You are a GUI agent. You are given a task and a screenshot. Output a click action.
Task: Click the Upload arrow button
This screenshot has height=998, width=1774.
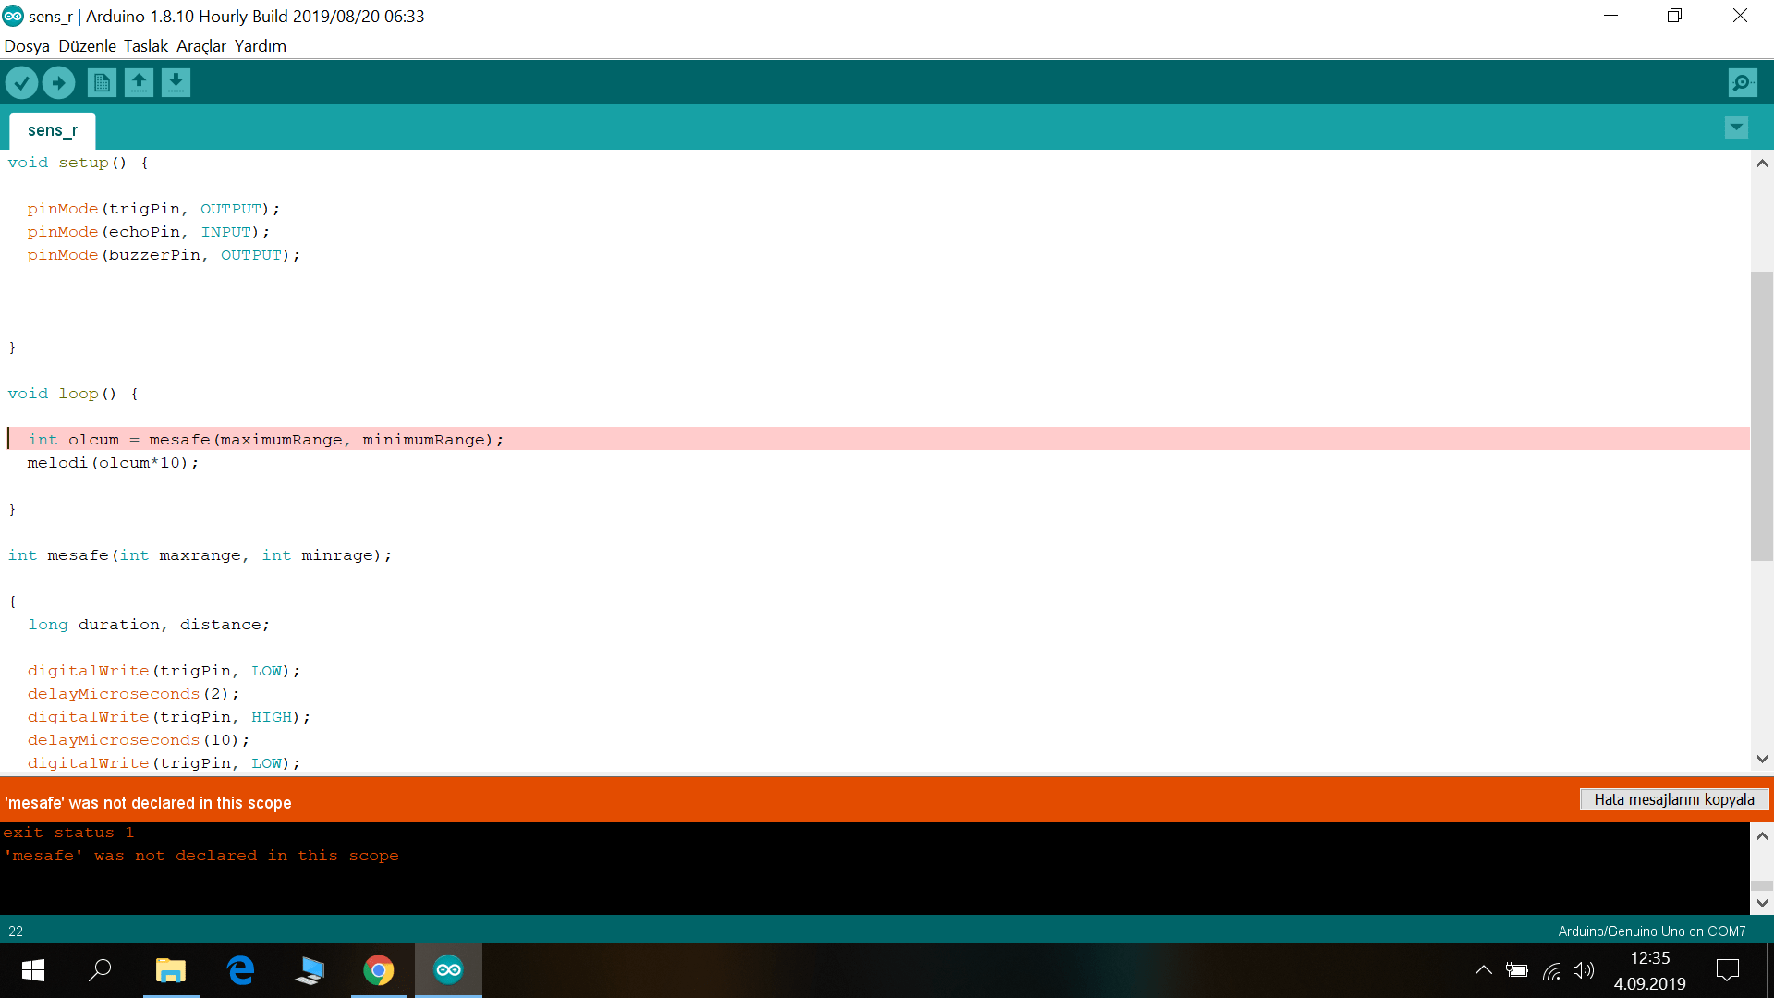[58, 83]
